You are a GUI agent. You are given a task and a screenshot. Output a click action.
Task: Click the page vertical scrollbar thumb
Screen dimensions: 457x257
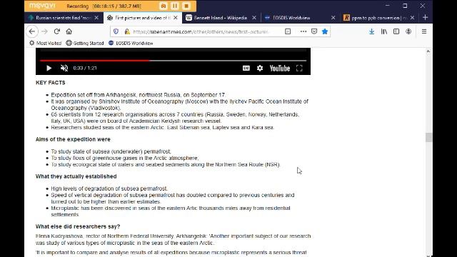[428, 137]
